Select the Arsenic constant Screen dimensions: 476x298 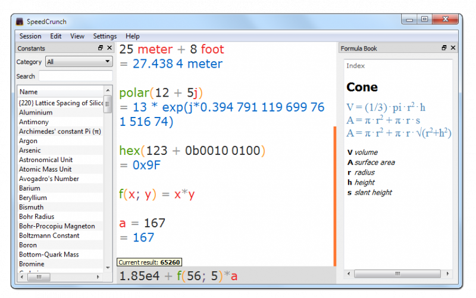61,150
